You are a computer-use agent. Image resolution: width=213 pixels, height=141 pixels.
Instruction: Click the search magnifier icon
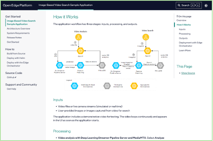tap(179, 5)
